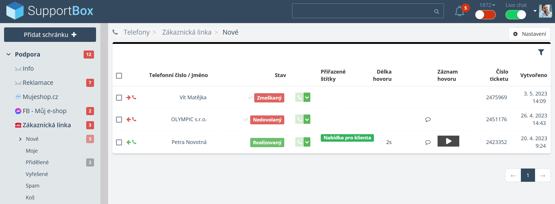555x204 pixels.
Task: Toggle the Live chat switch
Action: click(x=516, y=15)
